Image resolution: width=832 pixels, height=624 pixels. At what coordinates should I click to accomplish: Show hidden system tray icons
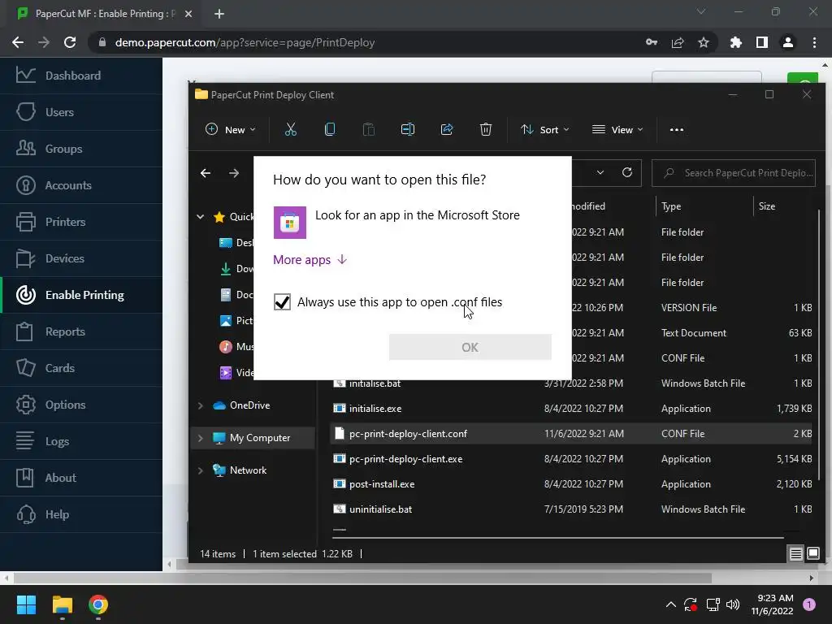click(x=670, y=604)
